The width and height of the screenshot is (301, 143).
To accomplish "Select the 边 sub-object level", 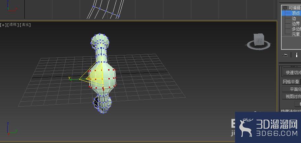I will 294,18.
